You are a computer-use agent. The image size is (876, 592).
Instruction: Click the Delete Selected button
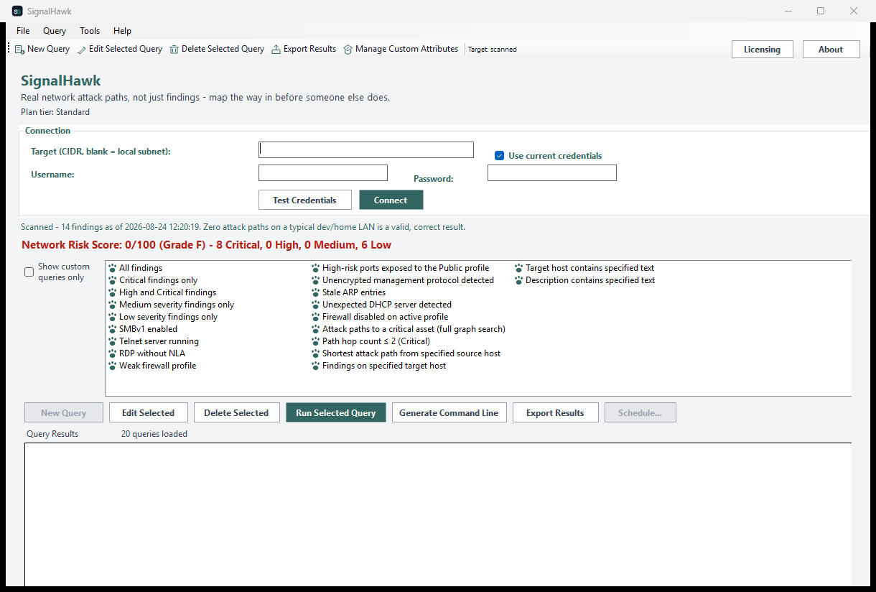pyautogui.click(x=236, y=412)
